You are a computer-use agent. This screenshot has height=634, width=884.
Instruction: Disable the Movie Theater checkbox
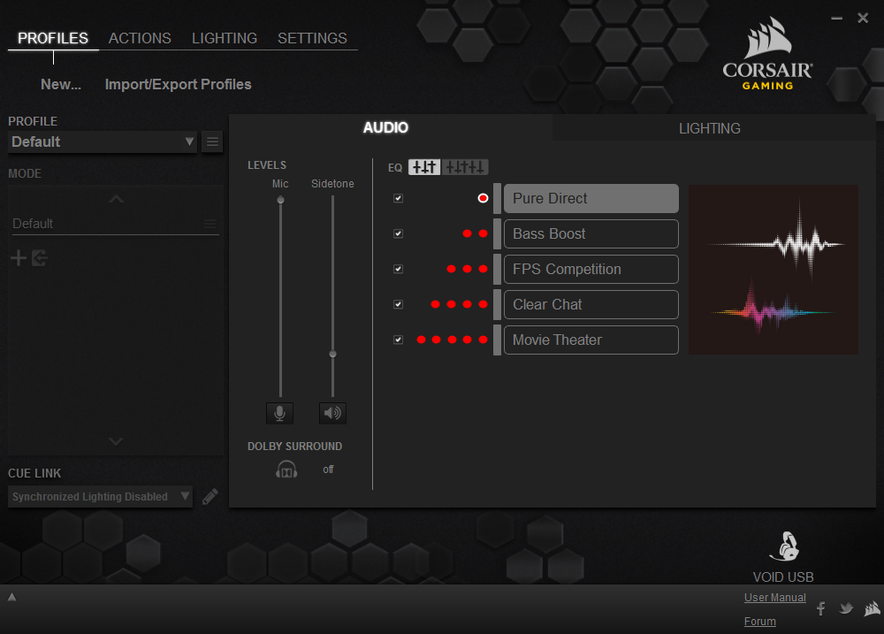tap(398, 340)
